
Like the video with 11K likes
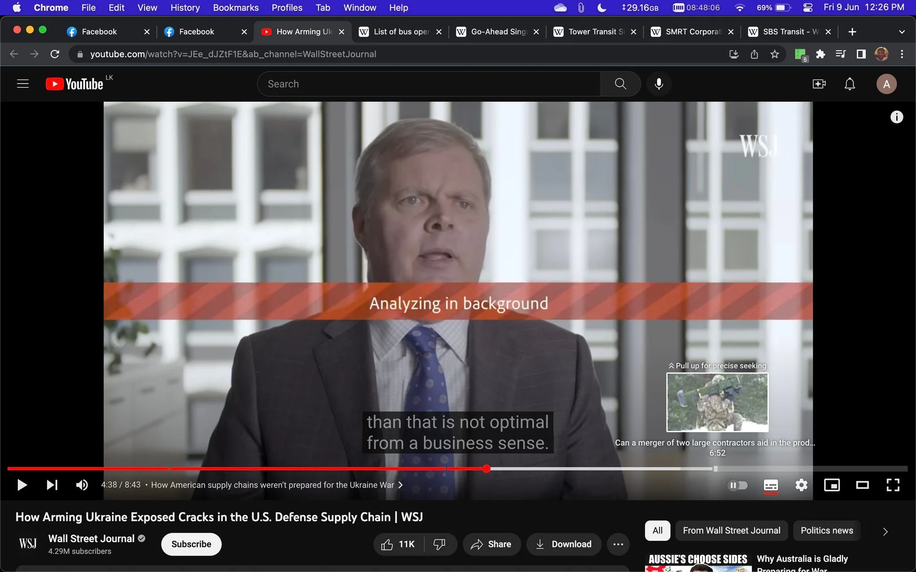point(398,544)
